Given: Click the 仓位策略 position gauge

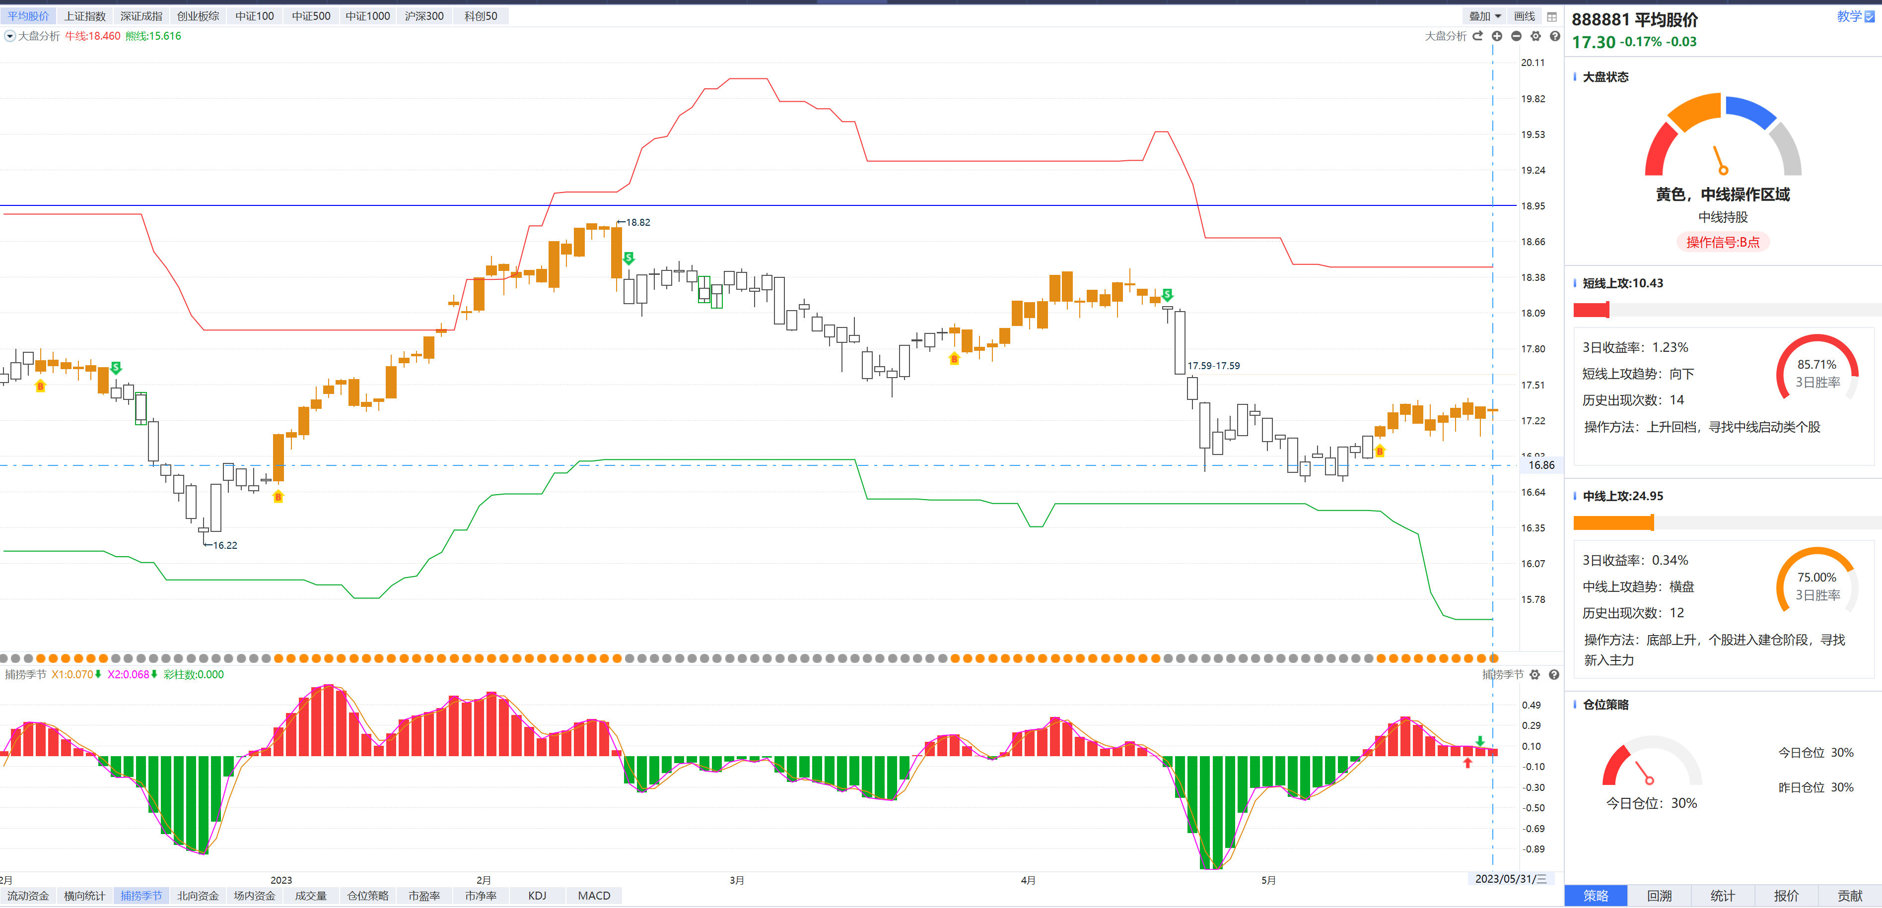Looking at the screenshot, I should [x=1651, y=761].
